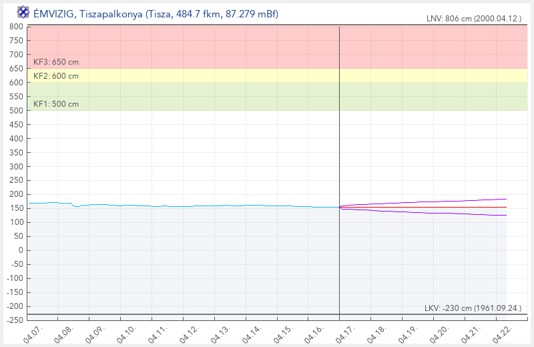Click the 04.07. date axis label
The width and height of the screenshot is (534, 347).
click(33, 334)
